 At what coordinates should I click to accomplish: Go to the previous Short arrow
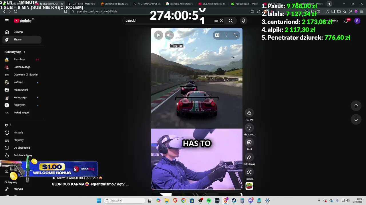[356, 106]
